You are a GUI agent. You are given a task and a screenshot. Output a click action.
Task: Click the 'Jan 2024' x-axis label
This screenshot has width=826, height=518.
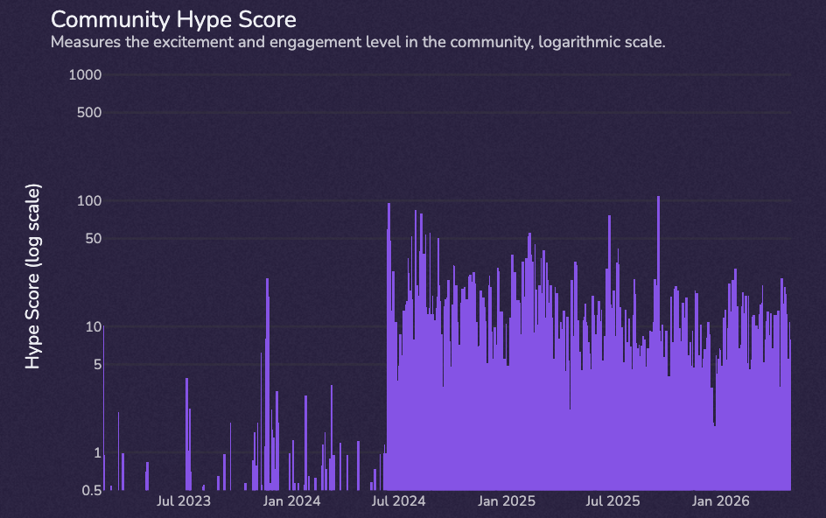click(x=291, y=500)
